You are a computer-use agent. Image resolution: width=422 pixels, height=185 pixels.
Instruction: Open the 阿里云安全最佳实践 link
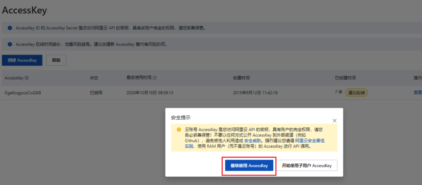[x=310, y=141]
